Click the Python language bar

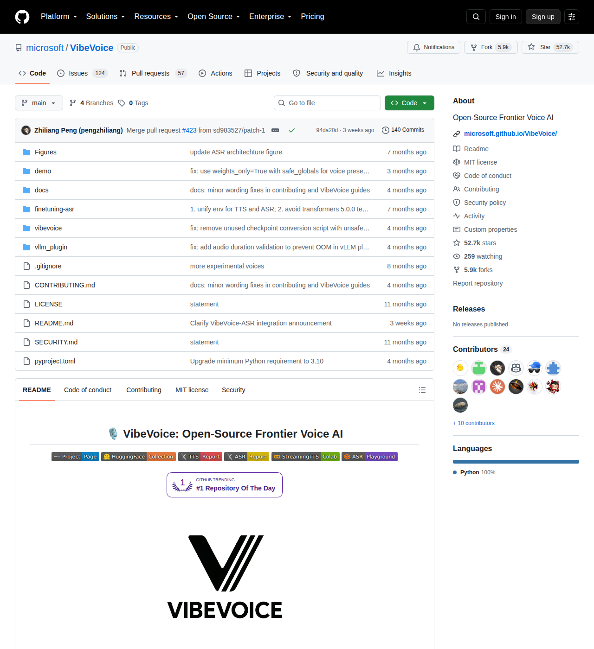click(516, 462)
